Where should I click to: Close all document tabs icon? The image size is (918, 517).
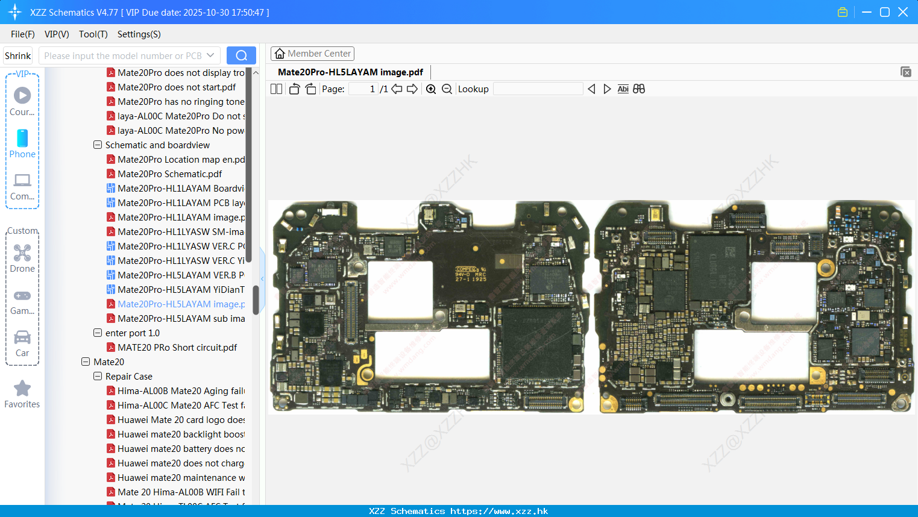pyautogui.click(x=905, y=72)
